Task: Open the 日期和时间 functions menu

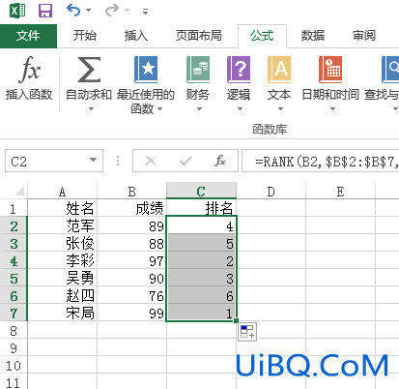Action: tap(330, 83)
